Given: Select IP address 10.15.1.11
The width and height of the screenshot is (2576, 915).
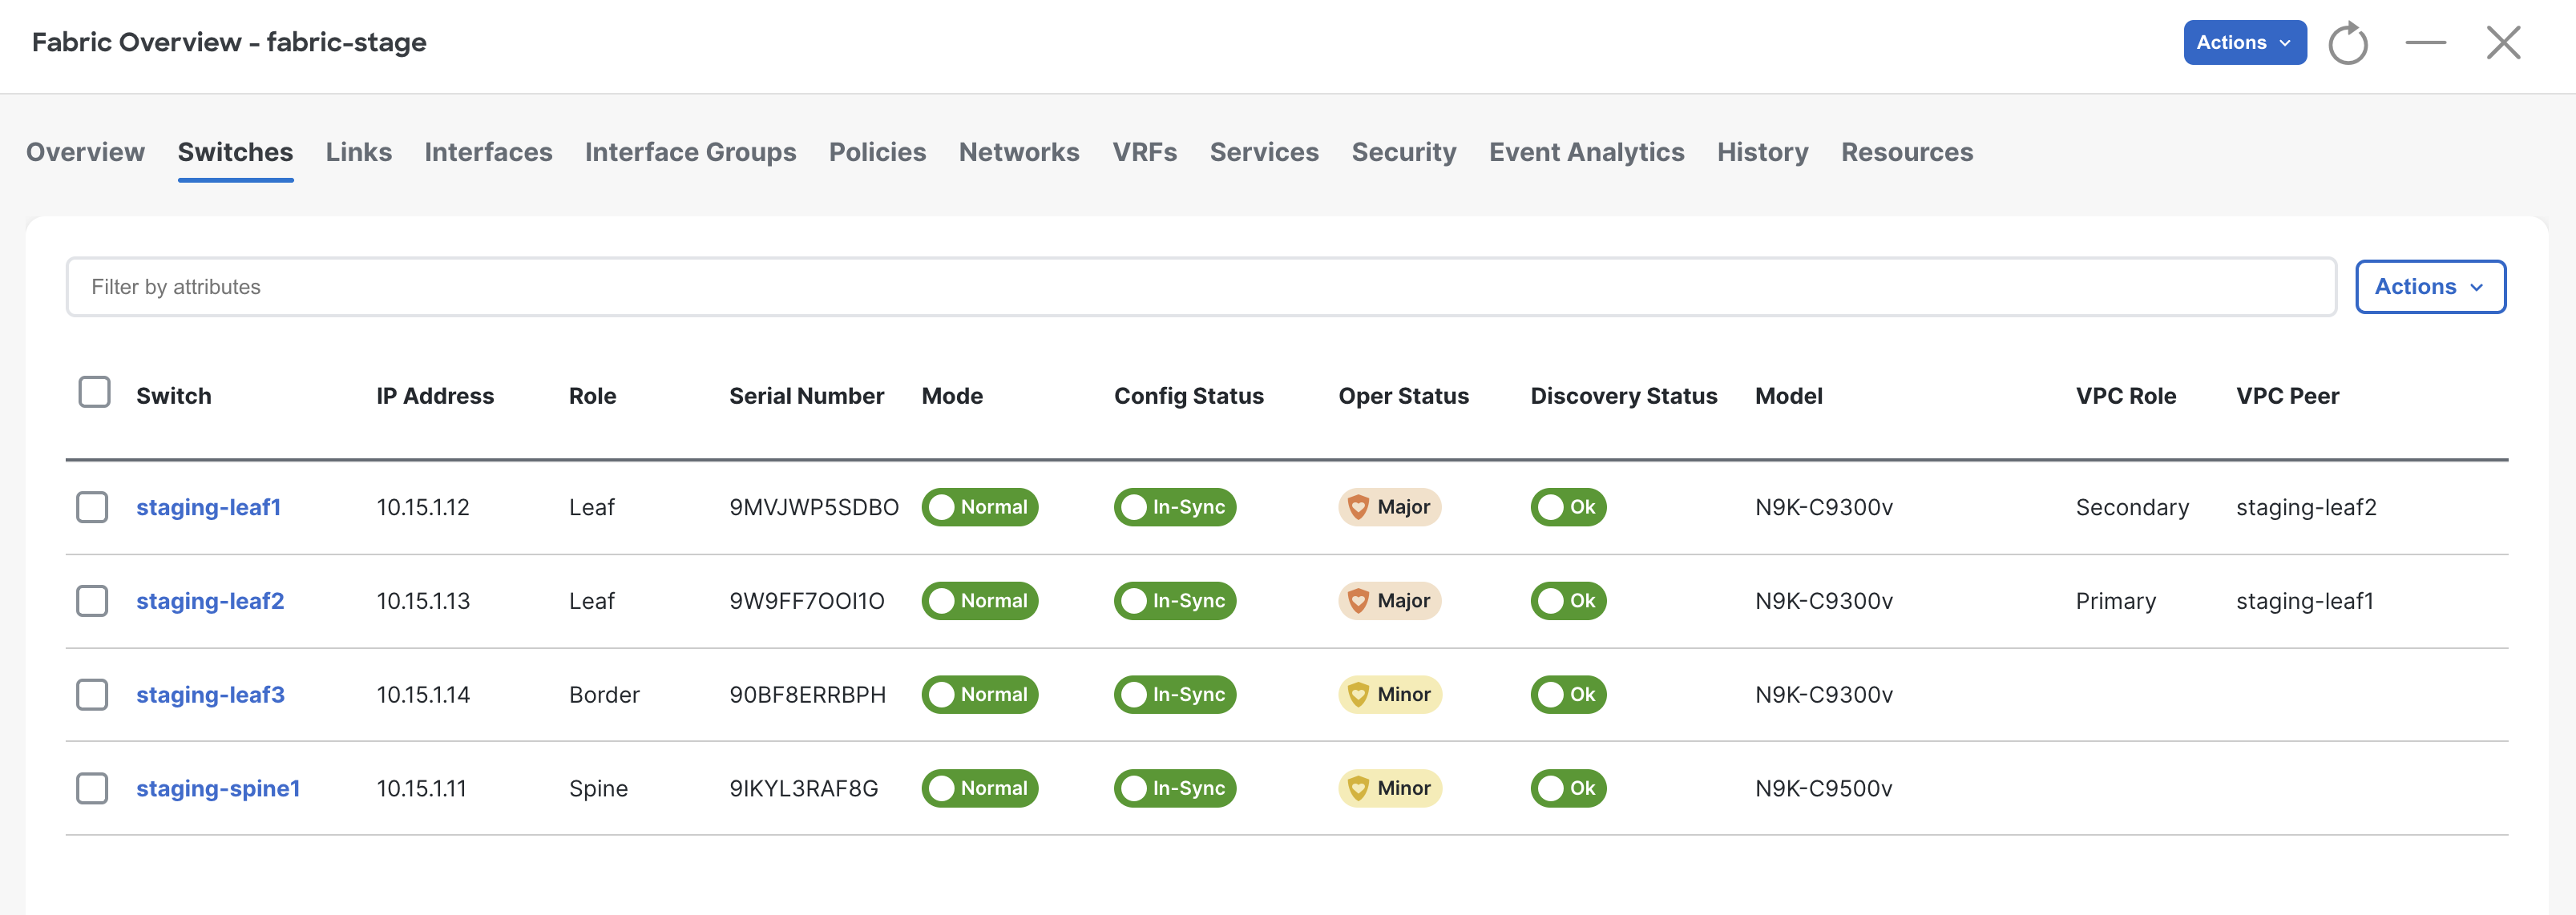Looking at the screenshot, I should click(x=421, y=788).
